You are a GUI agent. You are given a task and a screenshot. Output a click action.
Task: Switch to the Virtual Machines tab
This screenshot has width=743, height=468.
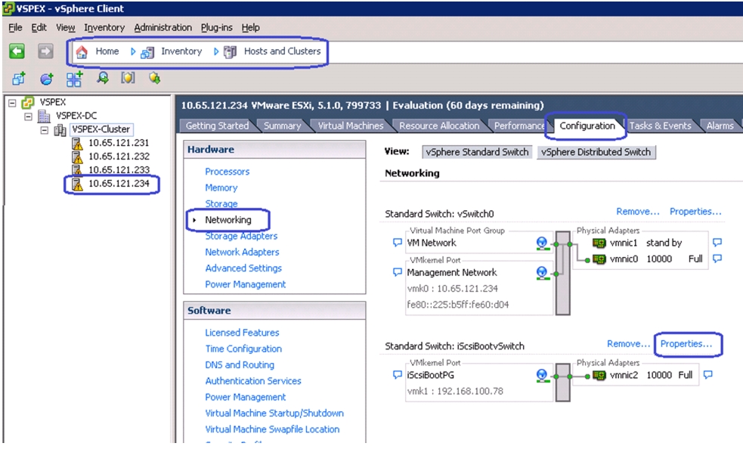click(x=351, y=126)
